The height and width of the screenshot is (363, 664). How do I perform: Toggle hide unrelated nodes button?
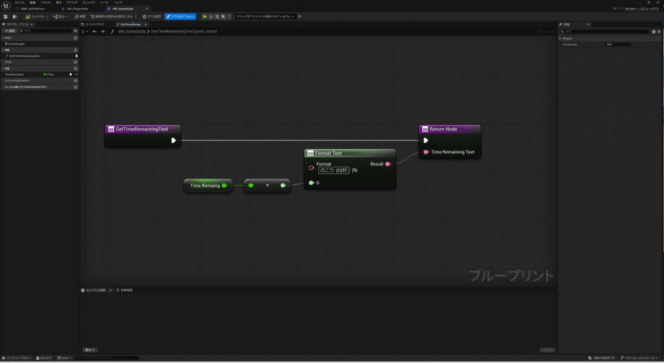coord(112,16)
